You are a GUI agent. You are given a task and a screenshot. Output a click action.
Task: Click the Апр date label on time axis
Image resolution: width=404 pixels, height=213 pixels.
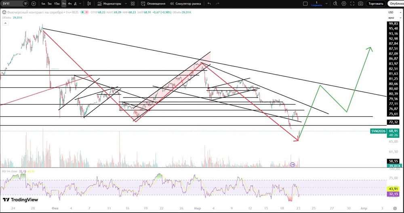pyautogui.click(x=364, y=208)
